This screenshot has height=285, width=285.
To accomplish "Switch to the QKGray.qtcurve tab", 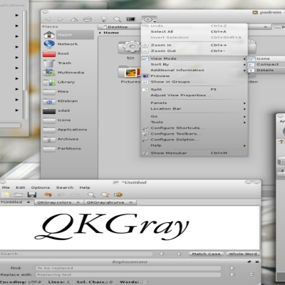I will [x=110, y=202].
